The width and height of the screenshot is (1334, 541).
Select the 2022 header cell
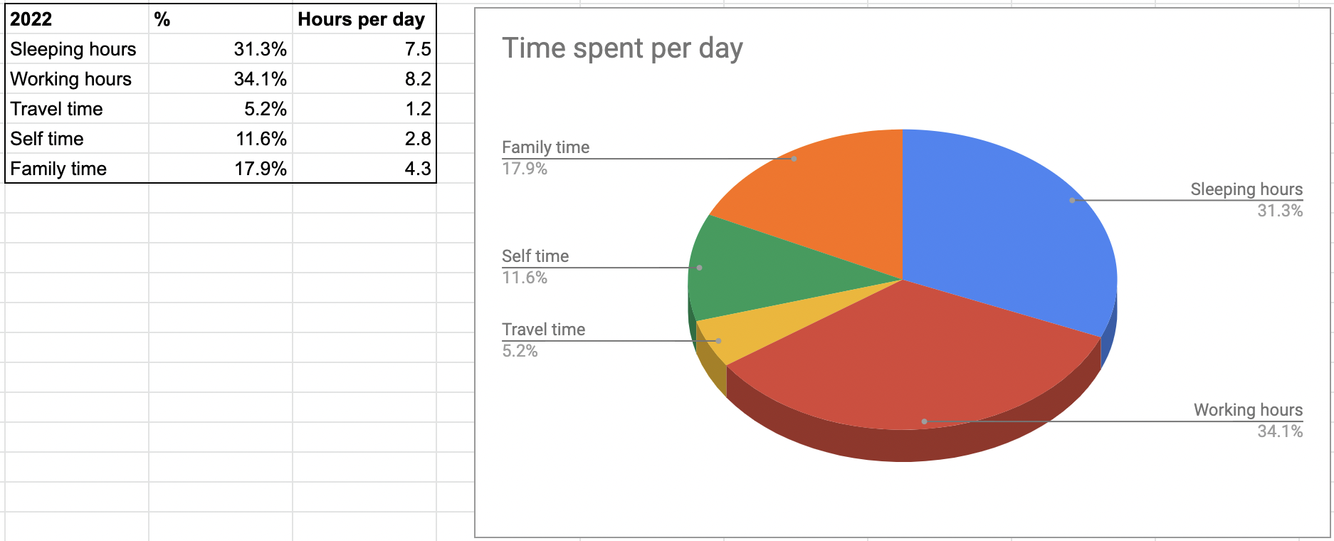[x=77, y=19]
